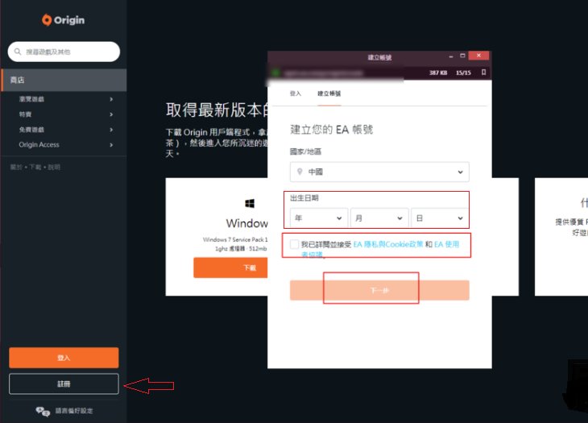Image resolution: width=588 pixels, height=423 pixels.
Task: Open language preference settings chat icon
Action: tap(43, 412)
